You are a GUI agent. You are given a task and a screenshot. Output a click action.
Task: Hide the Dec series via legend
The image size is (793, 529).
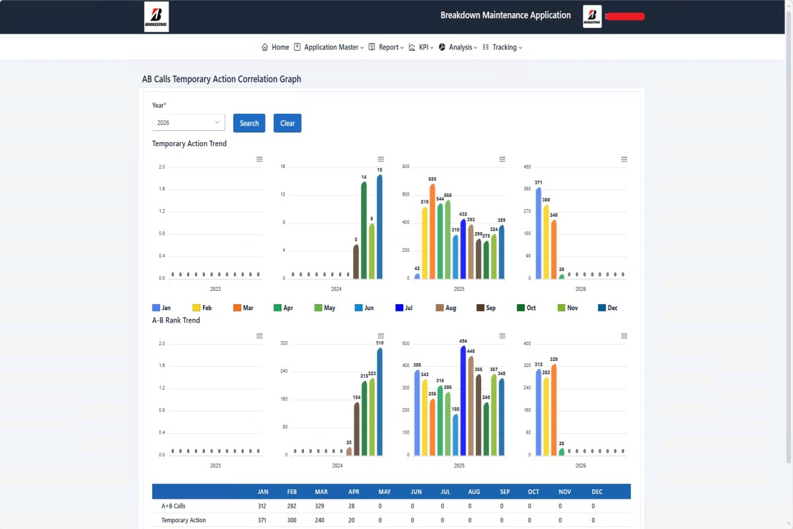(x=607, y=308)
